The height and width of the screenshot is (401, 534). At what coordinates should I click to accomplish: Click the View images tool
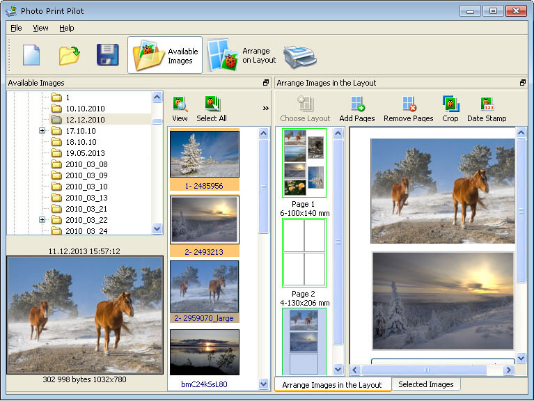pyautogui.click(x=180, y=109)
